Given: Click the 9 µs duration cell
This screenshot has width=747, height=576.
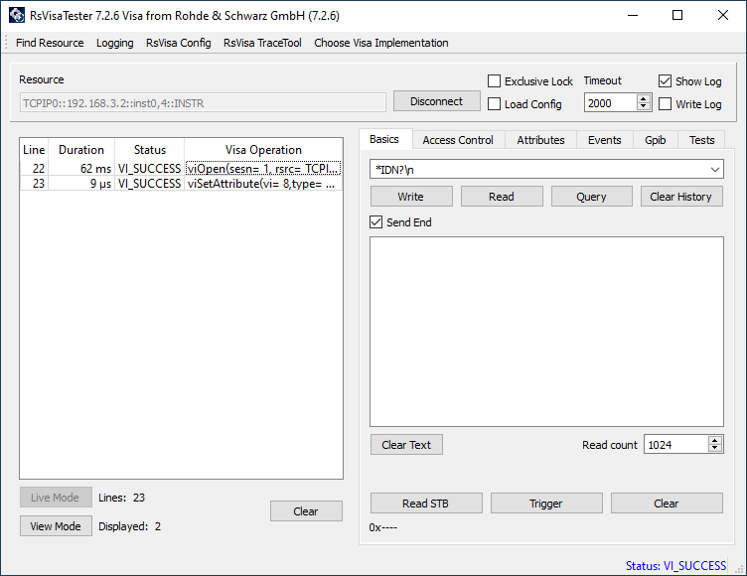Looking at the screenshot, I should pos(81,184).
